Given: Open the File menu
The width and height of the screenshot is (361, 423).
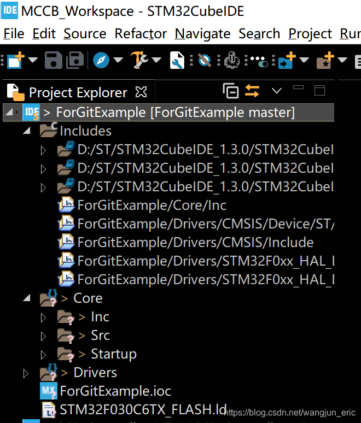Looking at the screenshot, I should point(14,34).
